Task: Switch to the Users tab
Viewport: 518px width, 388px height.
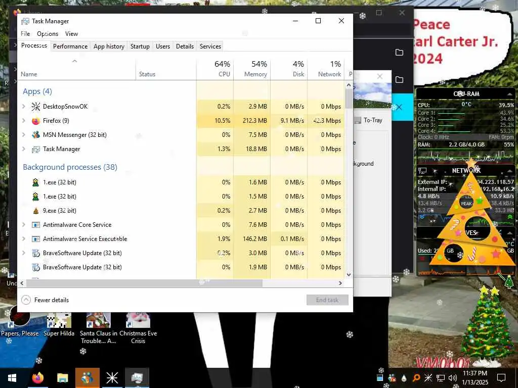Action: (x=163, y=46)
